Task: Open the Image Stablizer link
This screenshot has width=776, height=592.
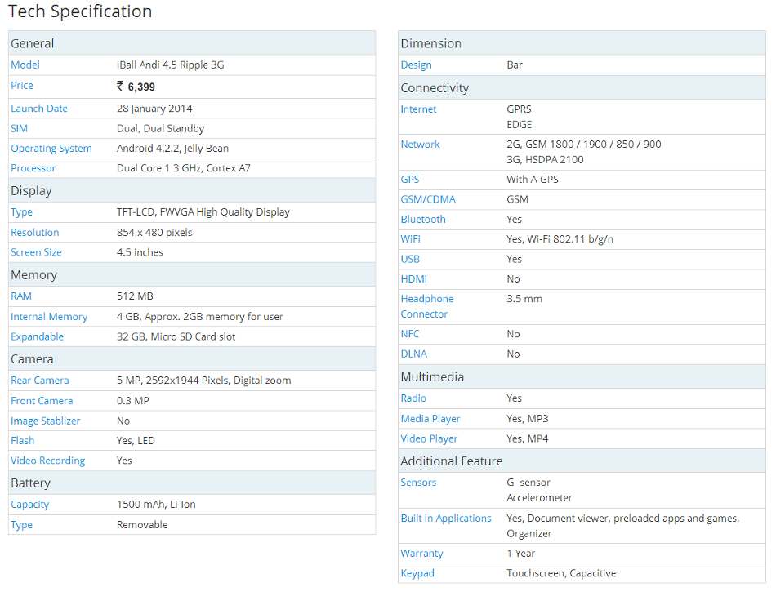Action: click(46, 421)
